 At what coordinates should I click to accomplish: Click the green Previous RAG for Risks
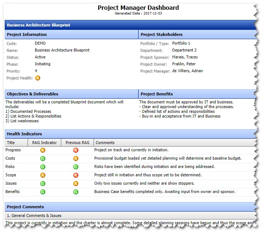coord(76,167)
